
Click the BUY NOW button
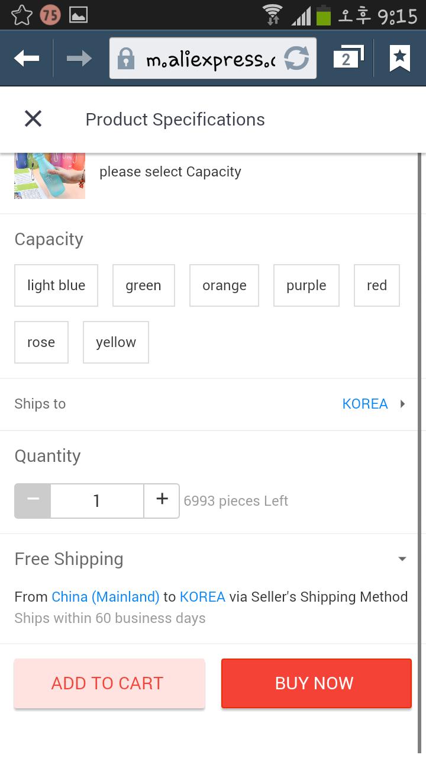(316, 683)
